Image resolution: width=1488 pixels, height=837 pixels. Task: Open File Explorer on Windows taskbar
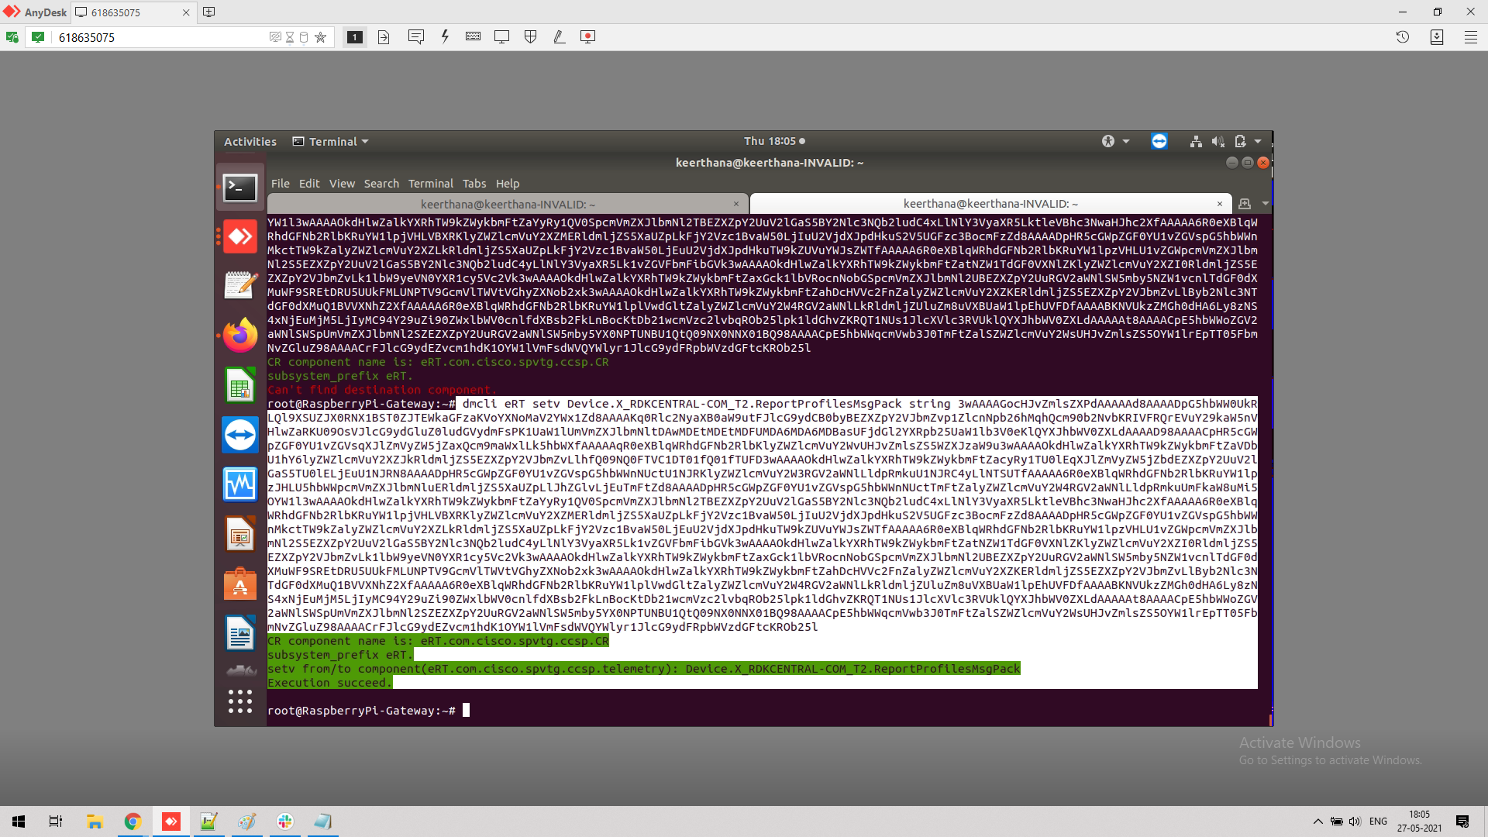tap(95, 821)
